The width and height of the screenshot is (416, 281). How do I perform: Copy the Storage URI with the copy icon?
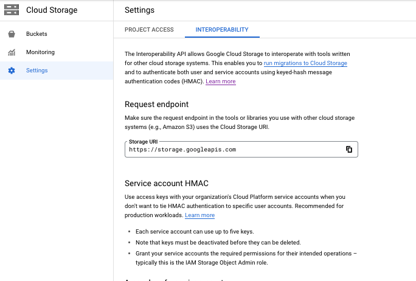coord(349,150)
